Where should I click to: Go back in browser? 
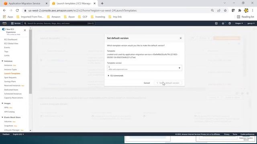[4, 10]
